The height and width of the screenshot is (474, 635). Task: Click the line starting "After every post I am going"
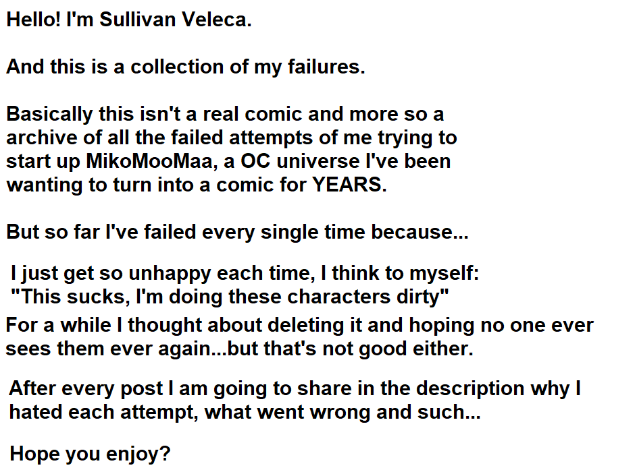tap(295, 388)
